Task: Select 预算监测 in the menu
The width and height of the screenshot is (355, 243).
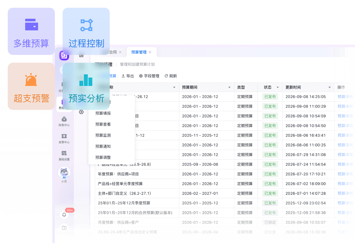Action: [x=103, y=135]
